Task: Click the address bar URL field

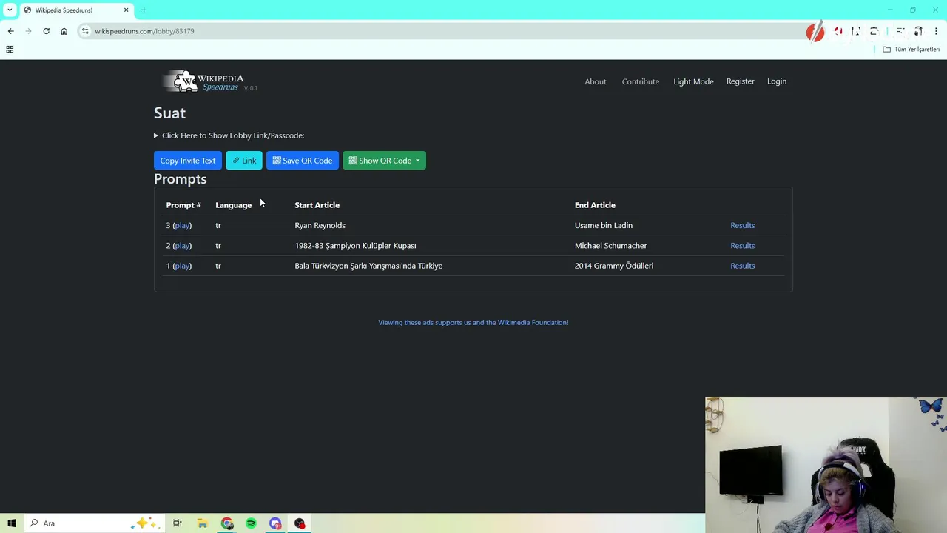Action: tap(444, 31)
